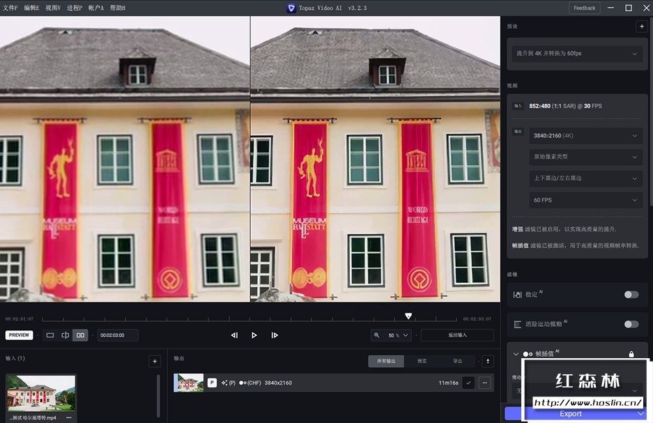Open the 60 FPS frame rate dropdown
The width and height of the screenshot is (653, 423).
(x=585, y=200)
